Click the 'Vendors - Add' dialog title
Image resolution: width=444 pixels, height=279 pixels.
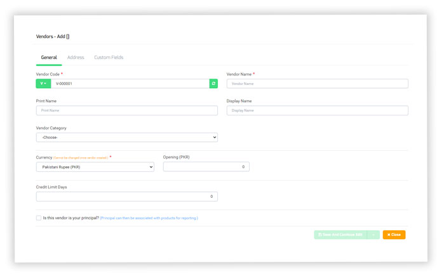click(53, 37)
